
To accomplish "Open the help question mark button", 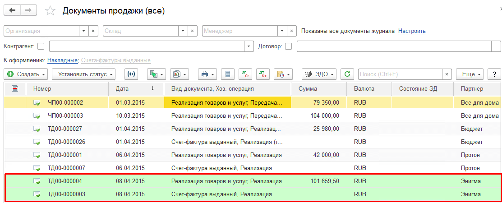I will pos(494,74).
